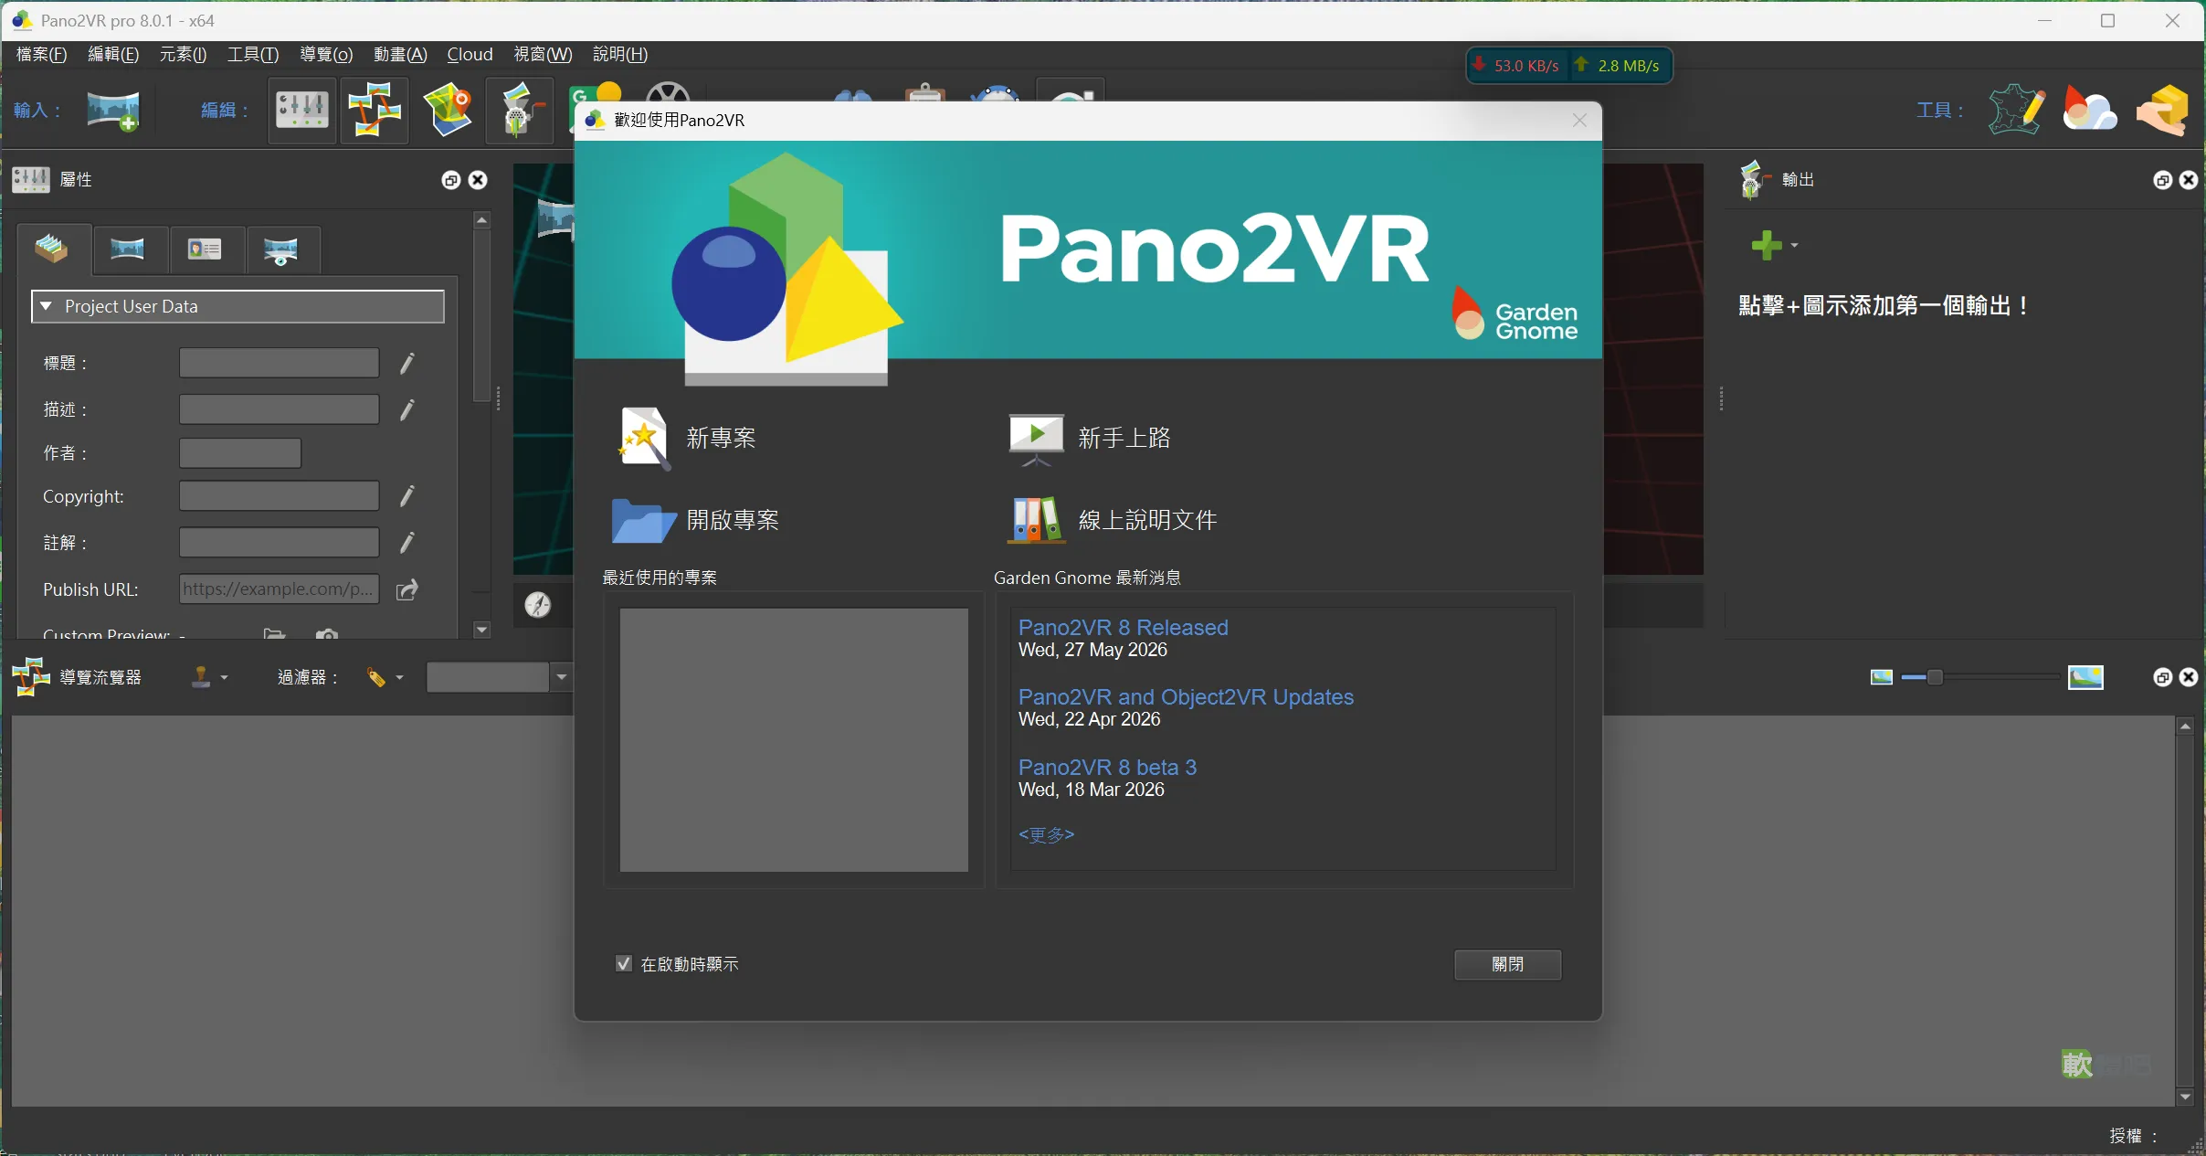Image resolution: width=2206 pixels, height=1156 pixels.
Task: Open the 檔案(F) menu
Action: [41, 54]
